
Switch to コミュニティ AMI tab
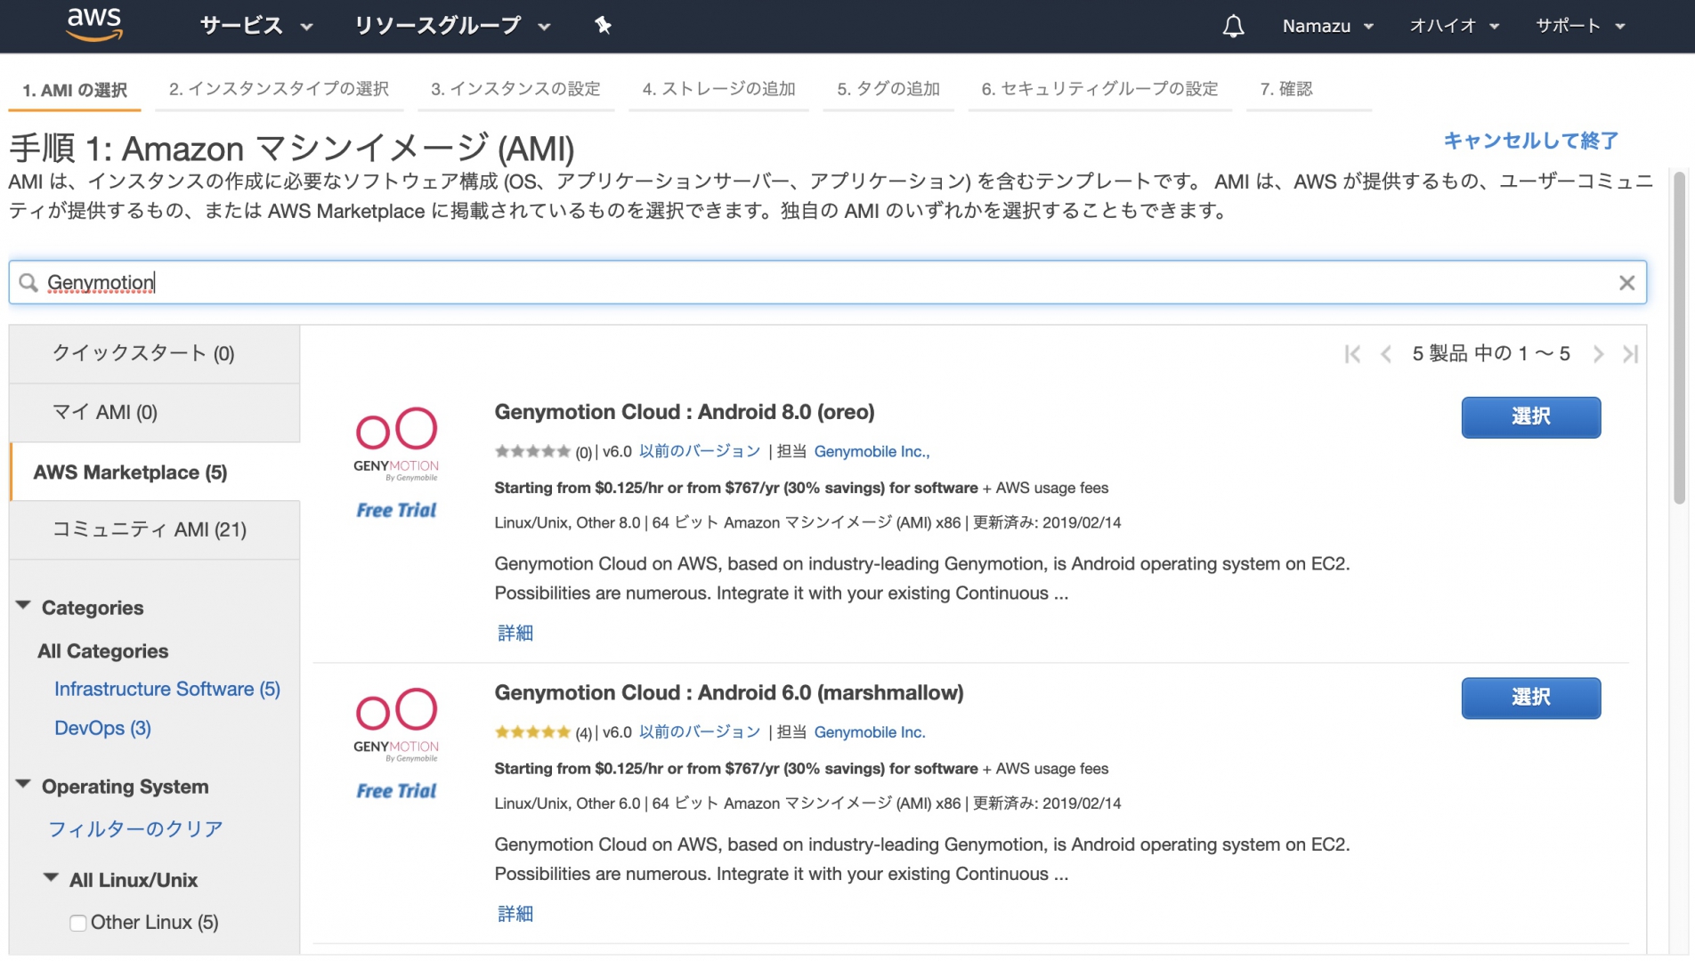coord(150,529)
